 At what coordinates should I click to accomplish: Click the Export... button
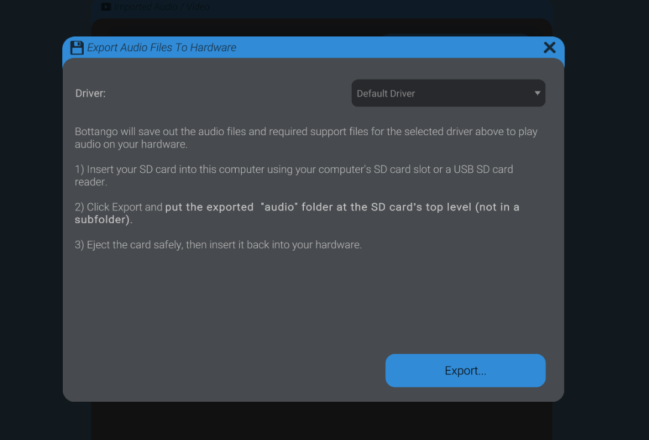[x=465, y=370]
